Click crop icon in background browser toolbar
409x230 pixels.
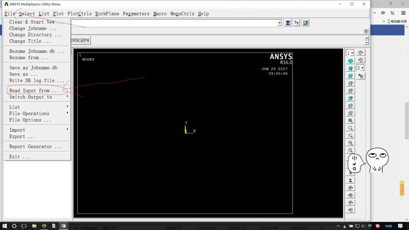pos(392,13)
